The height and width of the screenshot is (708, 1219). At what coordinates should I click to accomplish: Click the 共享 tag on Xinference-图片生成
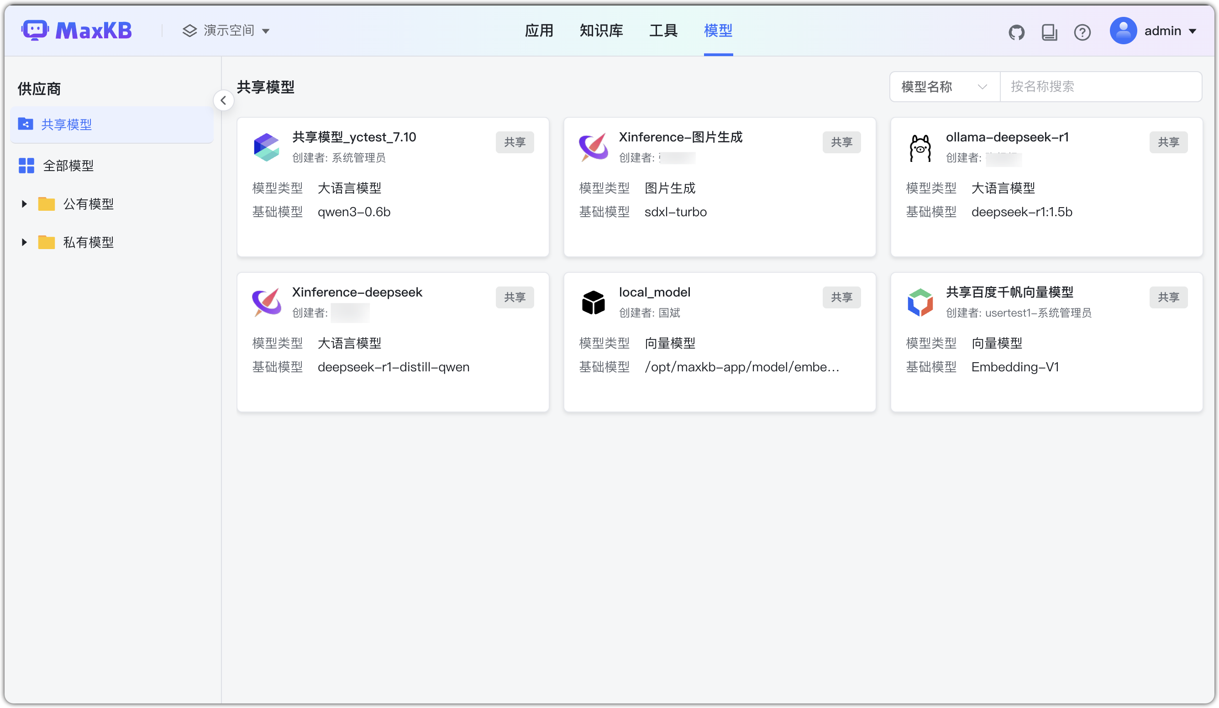pyautogui.click(x=842, y=142)
